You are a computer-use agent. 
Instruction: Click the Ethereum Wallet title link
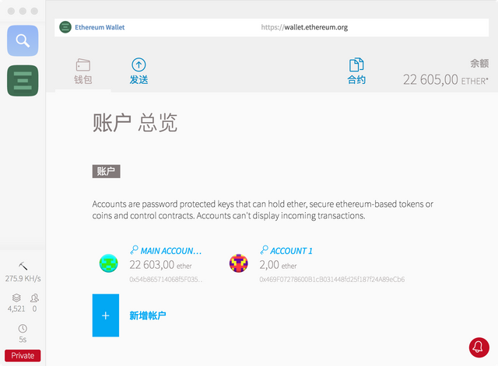coord(100,27)
